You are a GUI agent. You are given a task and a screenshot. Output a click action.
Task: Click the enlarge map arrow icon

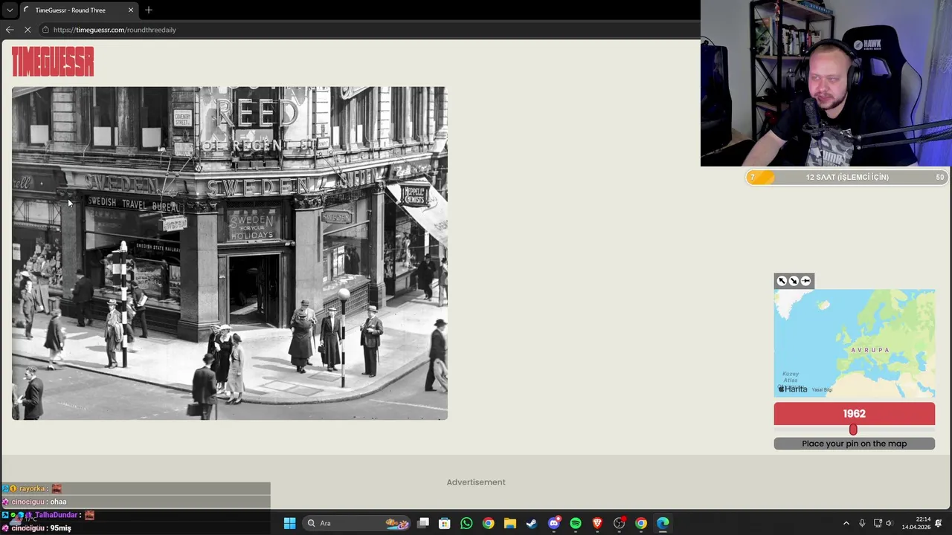click(782, 281)
